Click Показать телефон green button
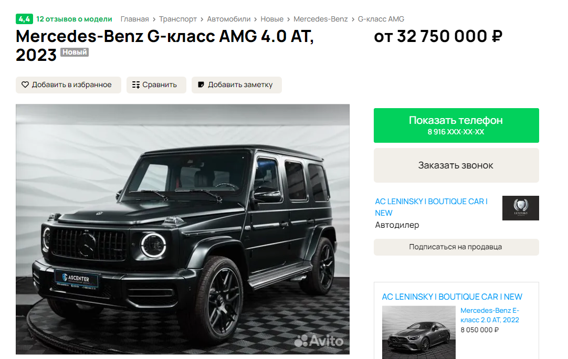Viewport: 568px width, 359px height. 456,125
